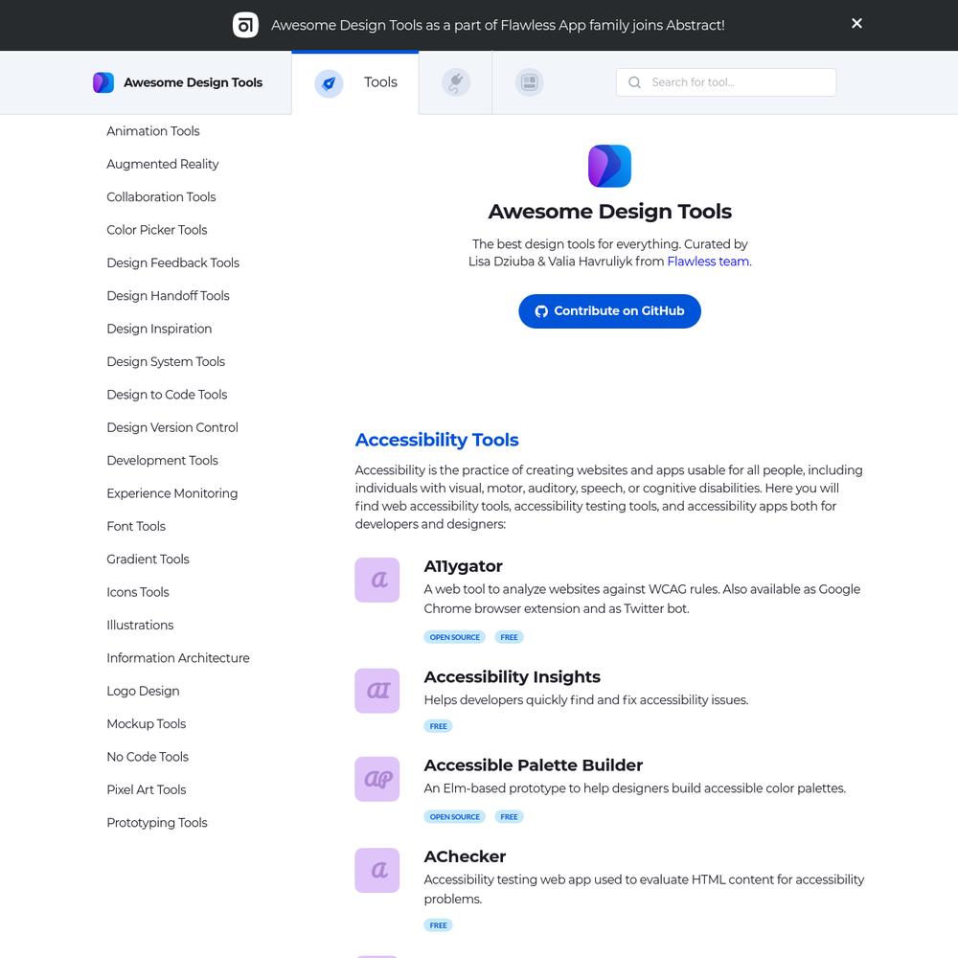Screen dimensions: 958x958
Task: Click the Tools tab pen icon
Action: coord(329,82)
